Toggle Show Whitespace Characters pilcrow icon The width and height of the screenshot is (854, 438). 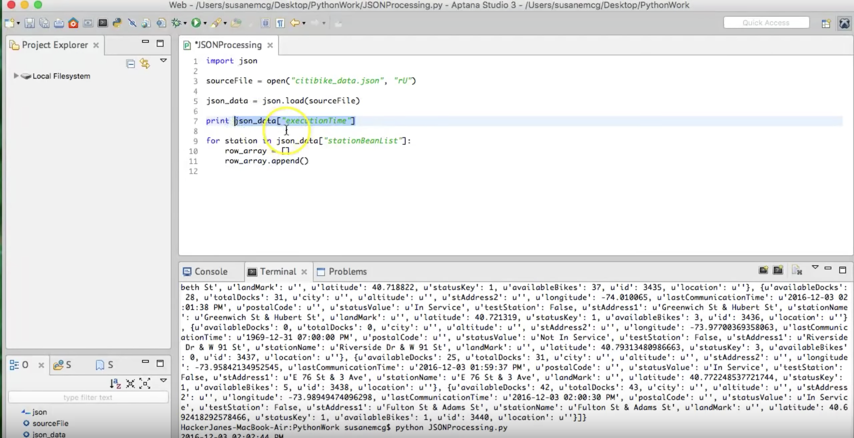280,23
